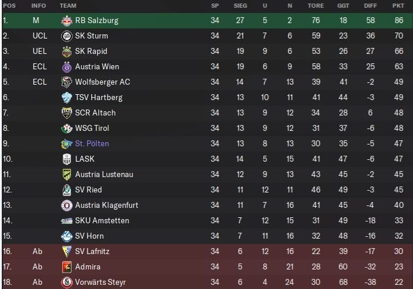Click the TSV Hartberg club crest
413x289 pixels.
67,97
